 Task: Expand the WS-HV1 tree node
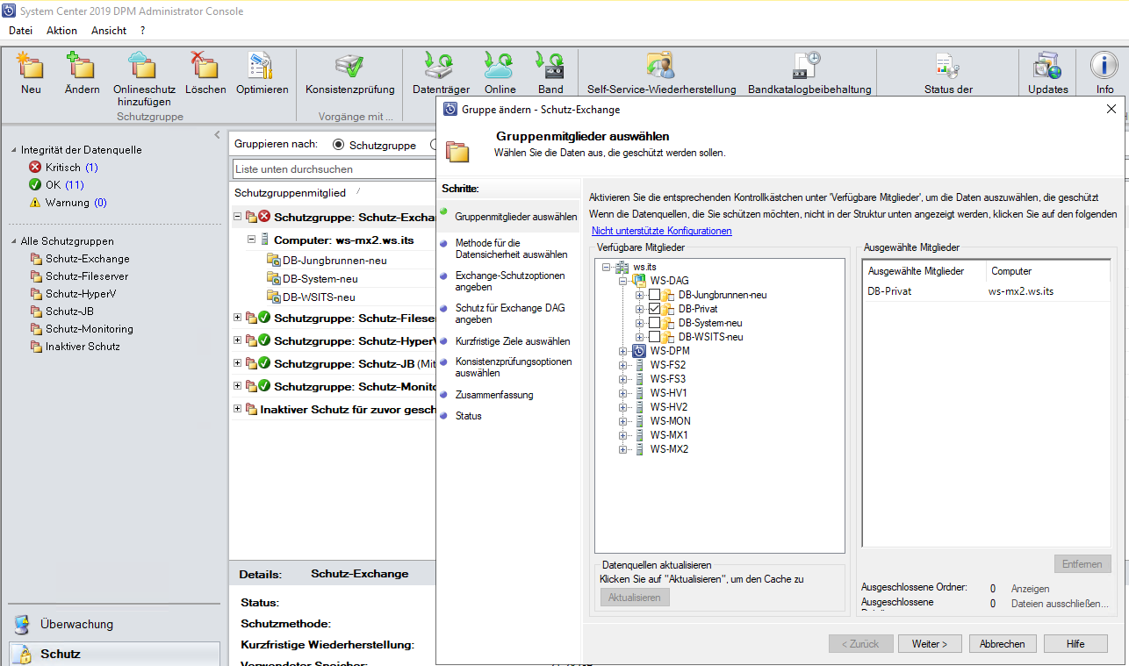(x=623, y=393)
